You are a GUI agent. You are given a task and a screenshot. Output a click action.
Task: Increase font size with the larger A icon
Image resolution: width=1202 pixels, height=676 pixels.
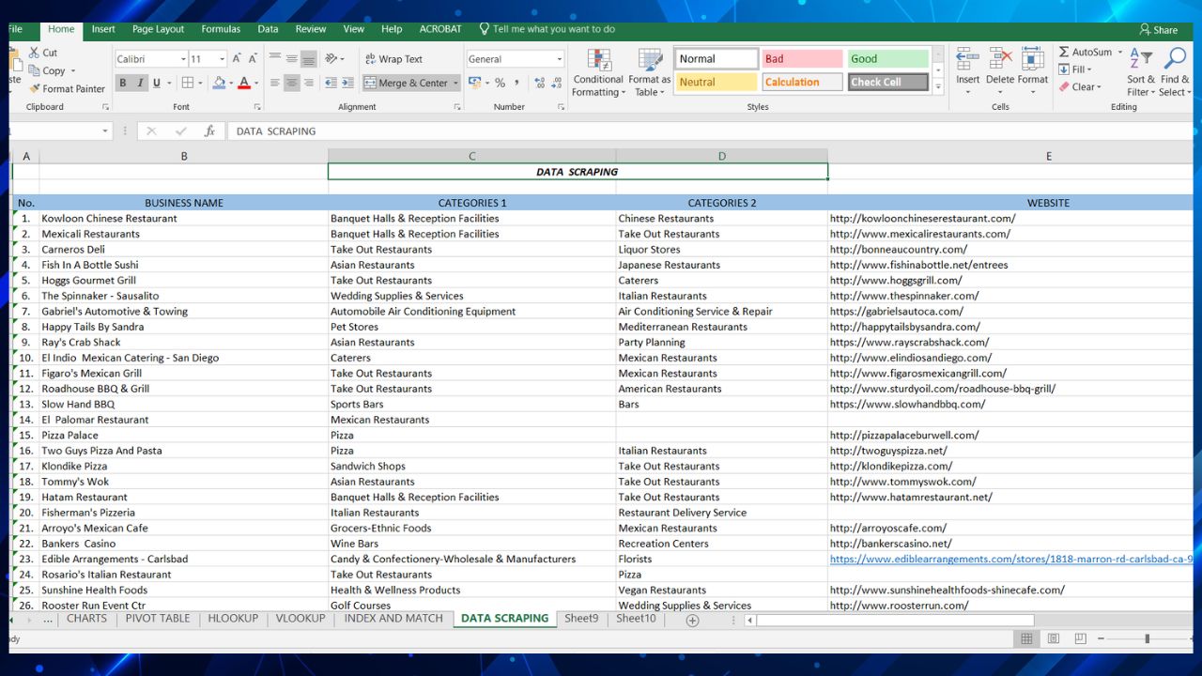pos(238,59)
